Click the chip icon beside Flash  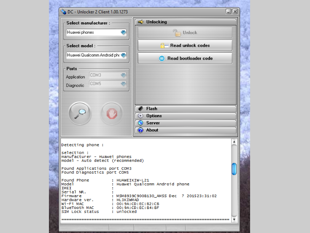coord(140,109)
